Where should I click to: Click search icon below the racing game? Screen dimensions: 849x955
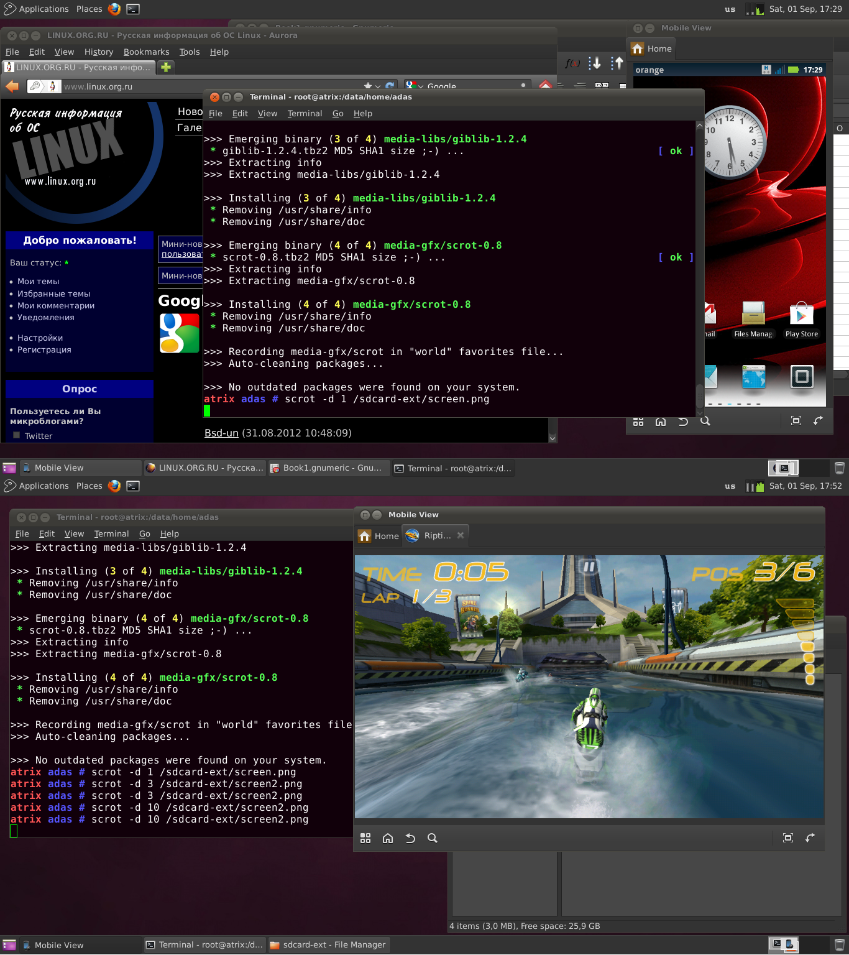tap(433, 838)
